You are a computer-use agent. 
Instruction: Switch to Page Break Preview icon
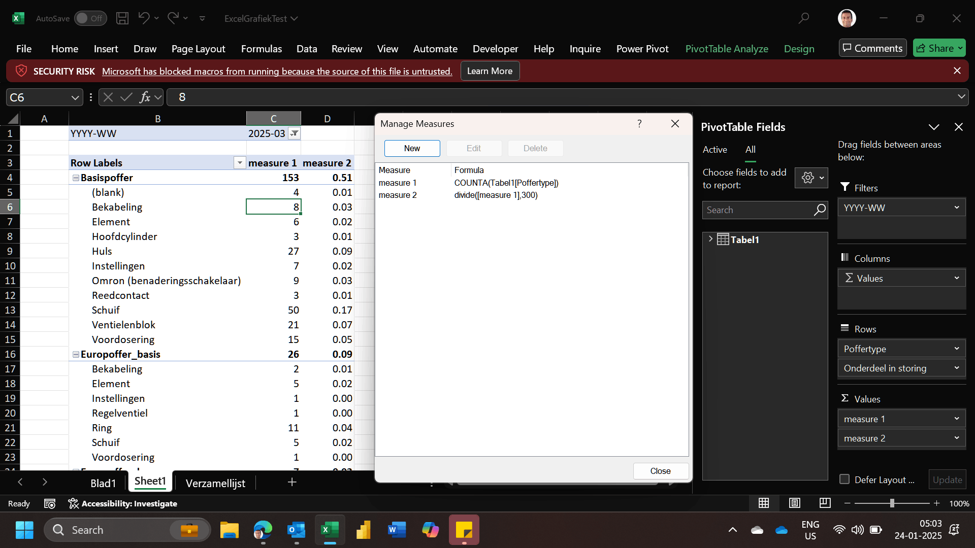(825, 503)
